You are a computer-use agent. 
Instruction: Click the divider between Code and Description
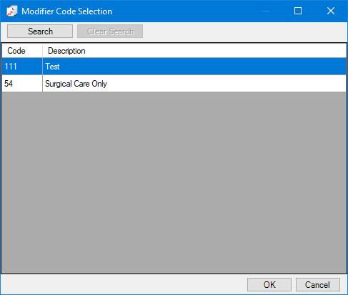[x=42, y=51]
